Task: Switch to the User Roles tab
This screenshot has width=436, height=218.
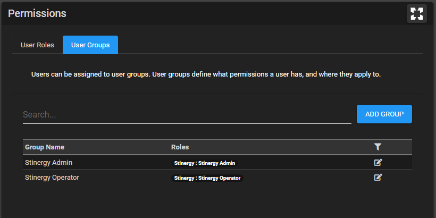Action: [37, 45]
